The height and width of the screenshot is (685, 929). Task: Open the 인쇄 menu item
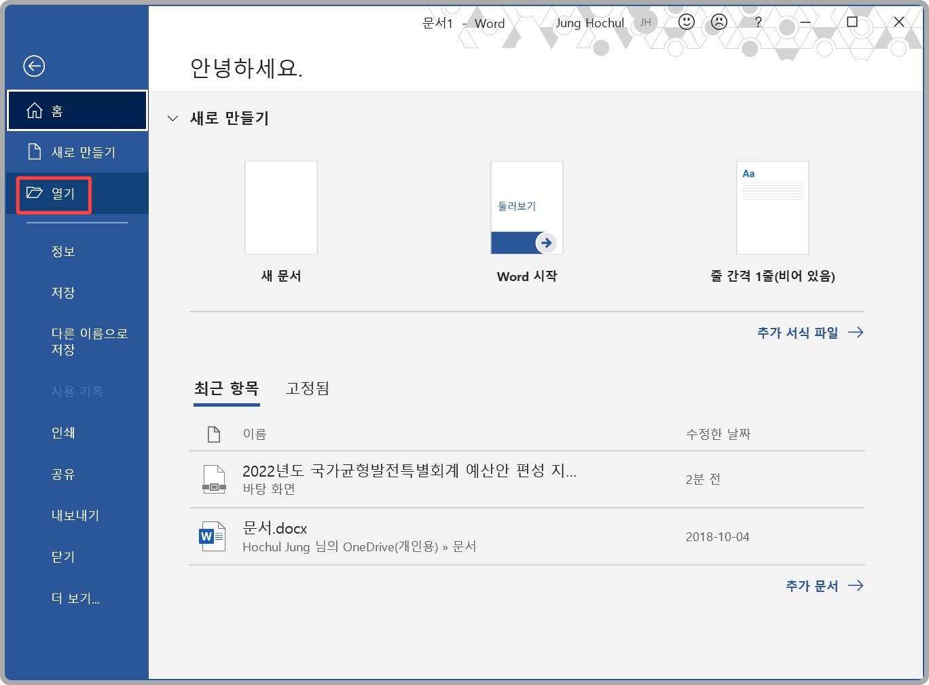(63, 432)
